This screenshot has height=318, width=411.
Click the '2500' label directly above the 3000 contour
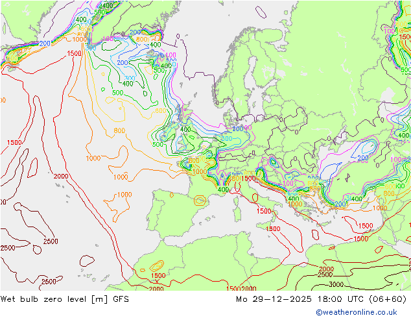[325, 275]
